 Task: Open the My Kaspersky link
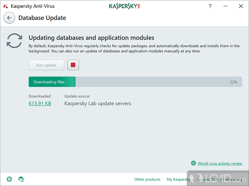(x=178, y=179)
